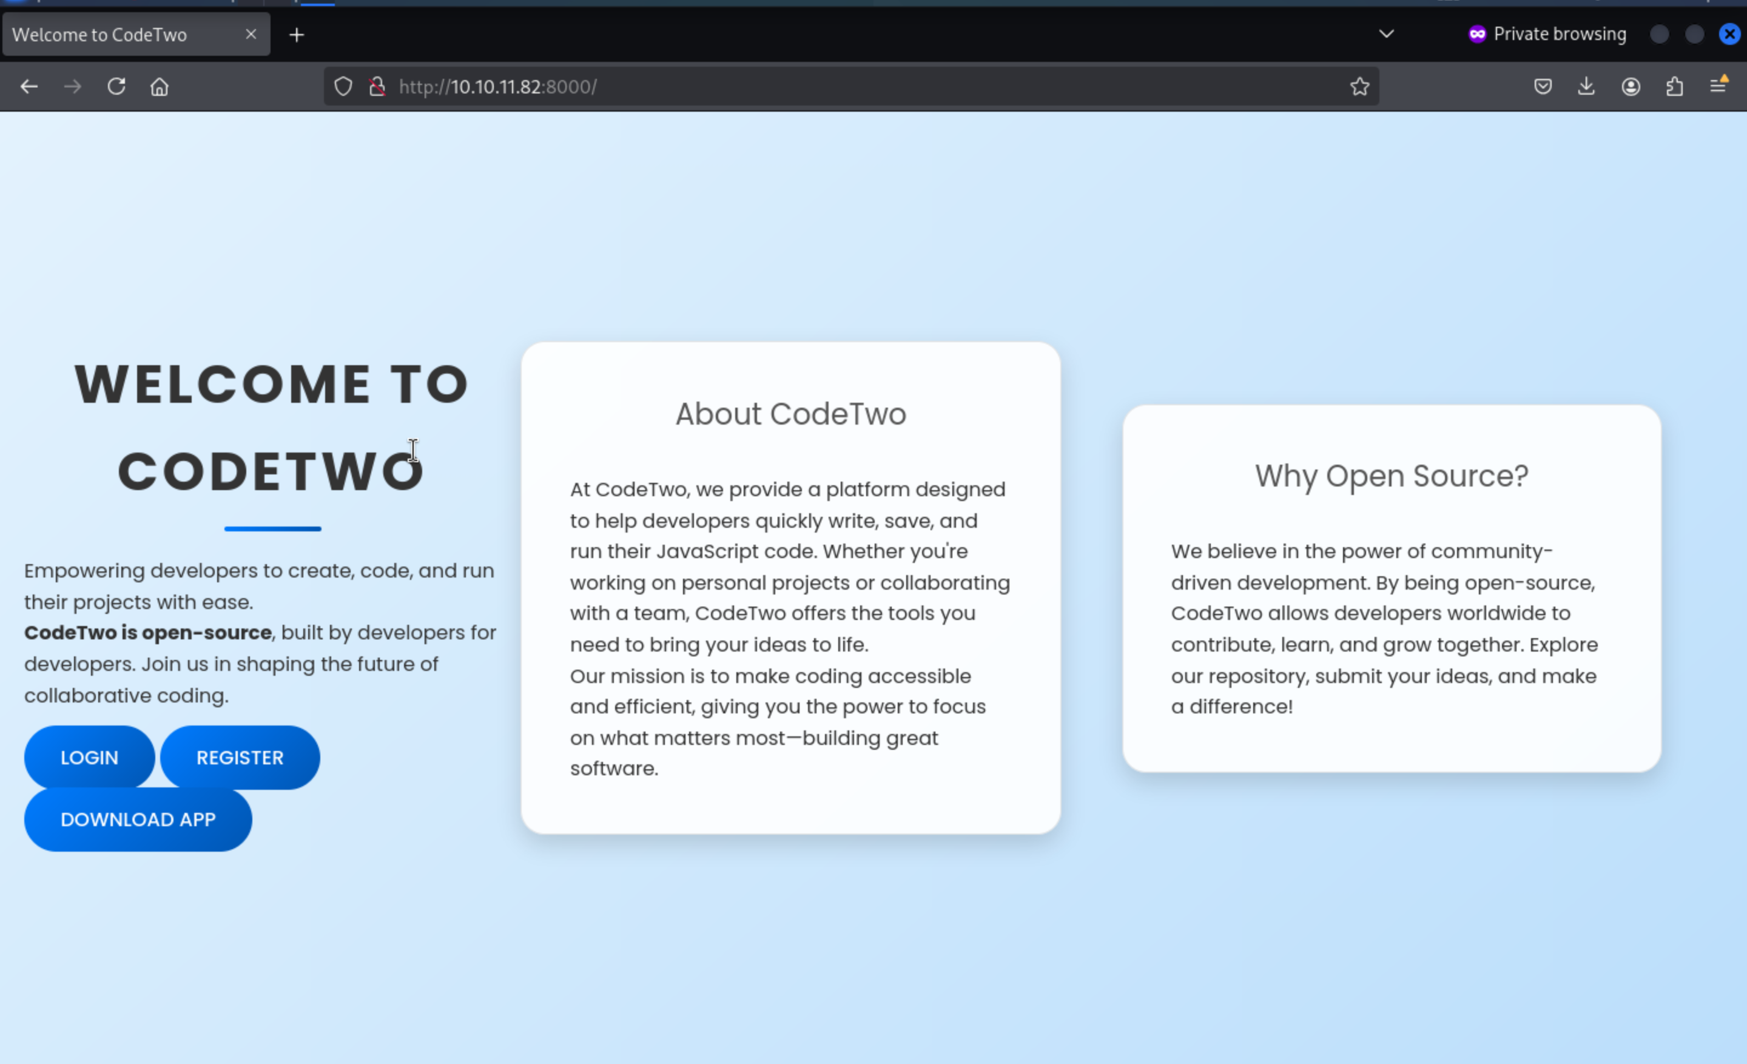
Task: Bookmark this page with the star
Action: (x=1359, y=87)
